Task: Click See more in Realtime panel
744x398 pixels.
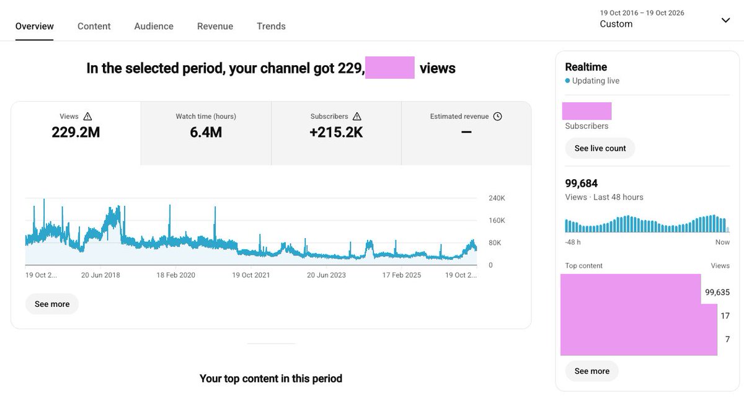Action: (x=592, y=371)
